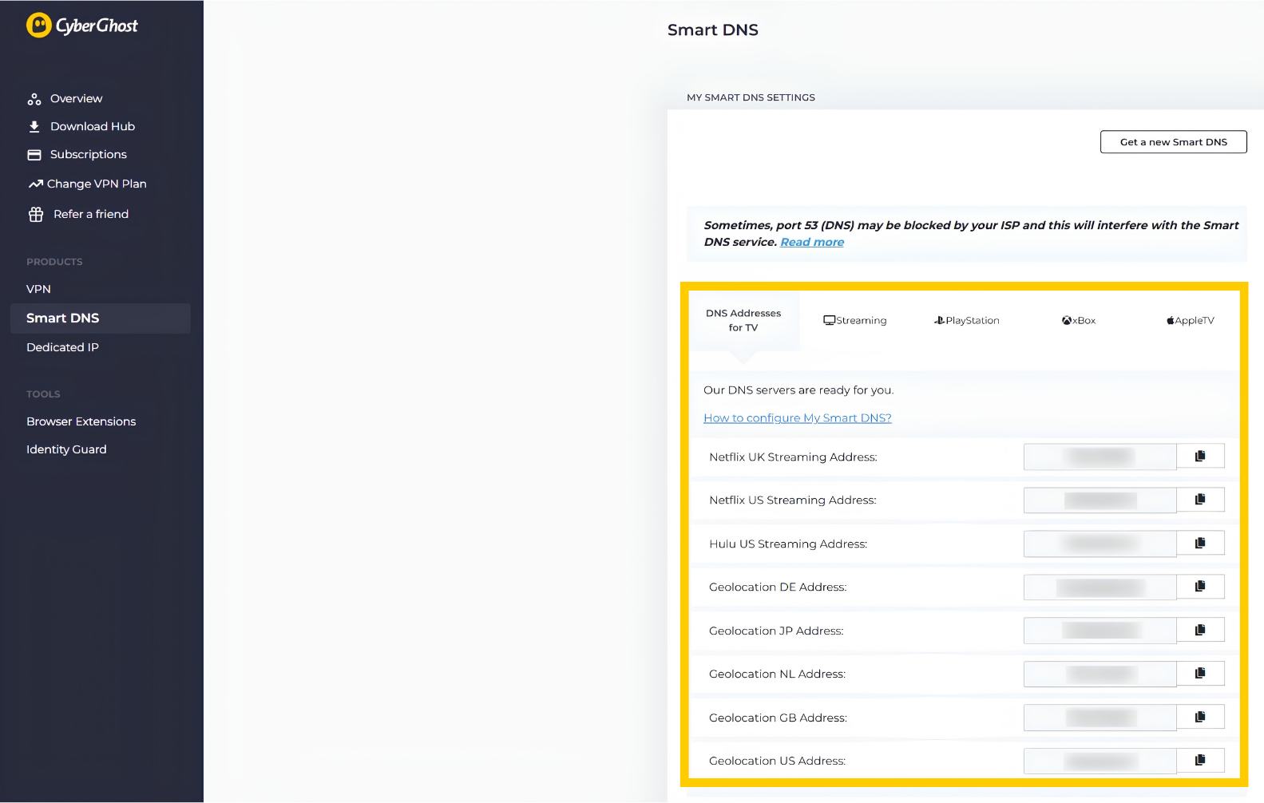The width and height of the screenshot is (1264, 803).
Task: Select VPN under Products
Action: coord(38,290)
